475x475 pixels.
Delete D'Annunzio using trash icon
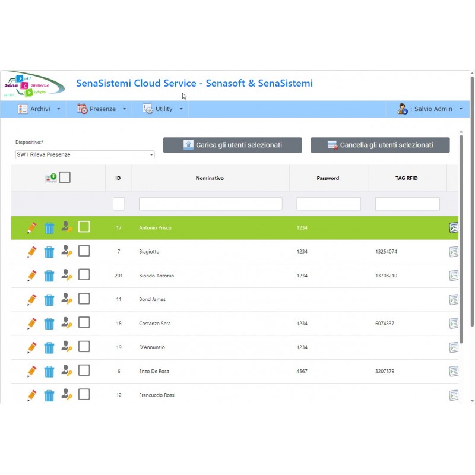pos(49,347)
